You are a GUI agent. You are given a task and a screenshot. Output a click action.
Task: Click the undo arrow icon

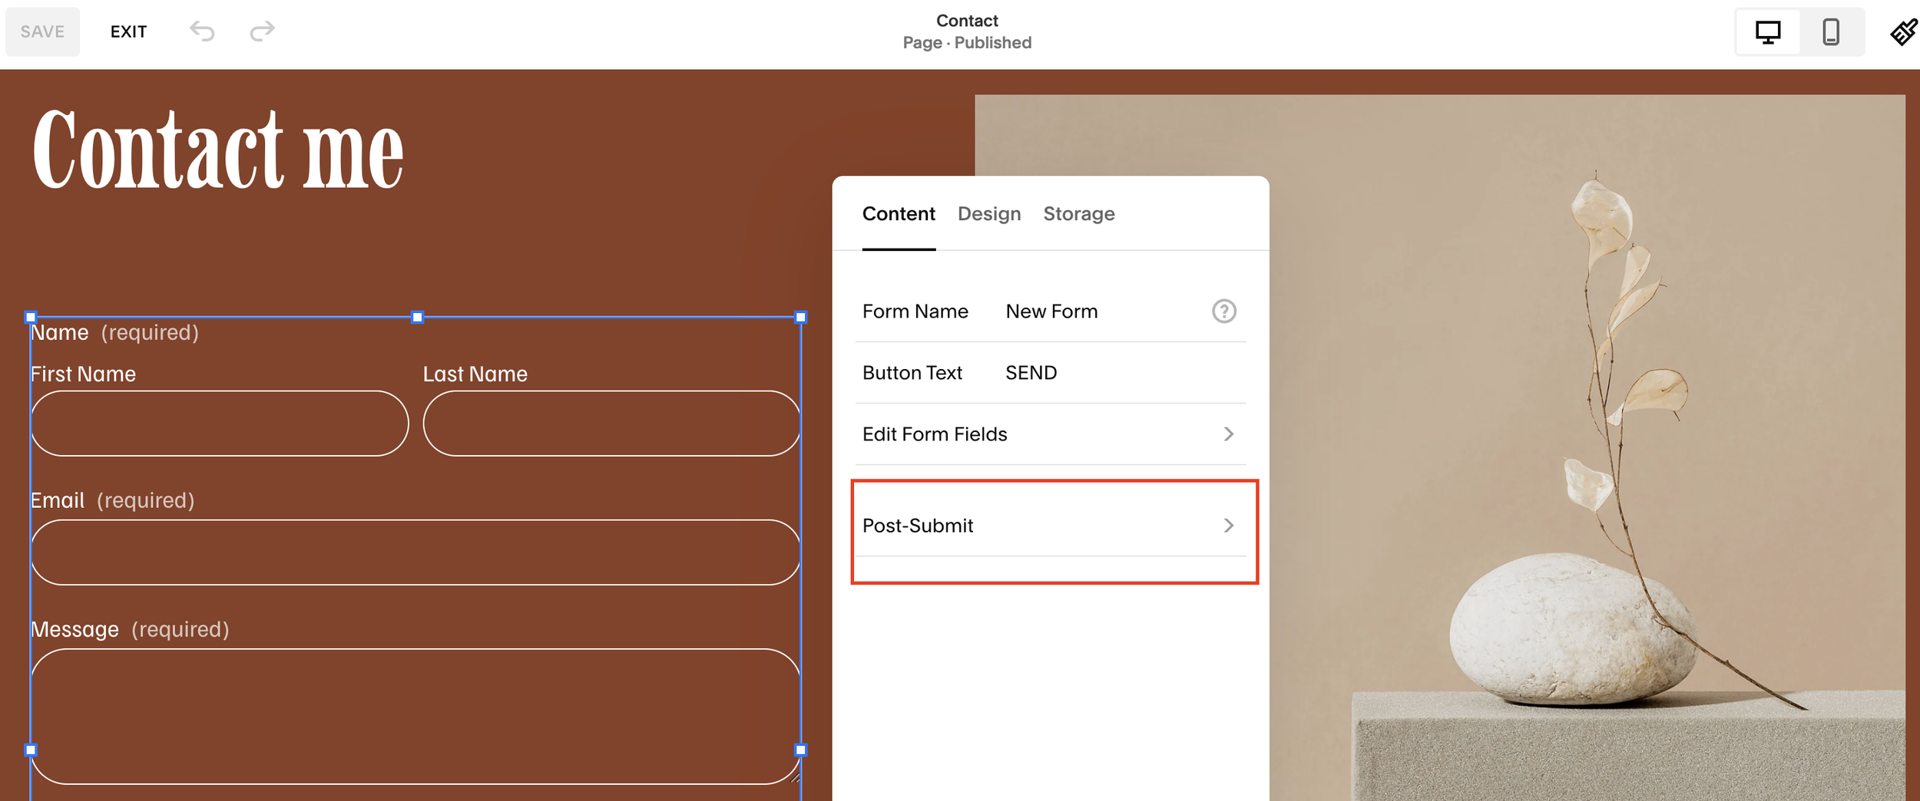[202, 31]
